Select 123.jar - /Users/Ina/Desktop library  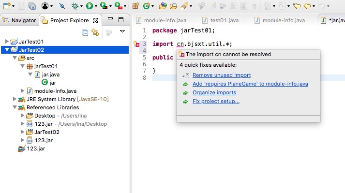pyautogui.click(x=71, y=124)
